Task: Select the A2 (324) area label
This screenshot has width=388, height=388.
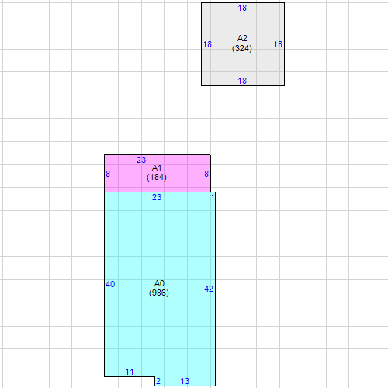Action: pyautogui.click(x=242, y=43)
